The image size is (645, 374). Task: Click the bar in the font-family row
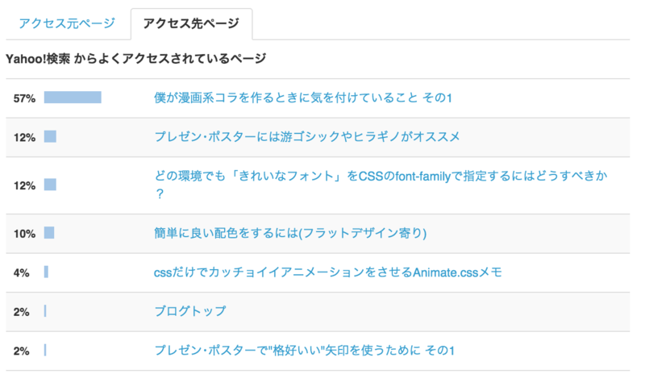(x=50, y=185)
